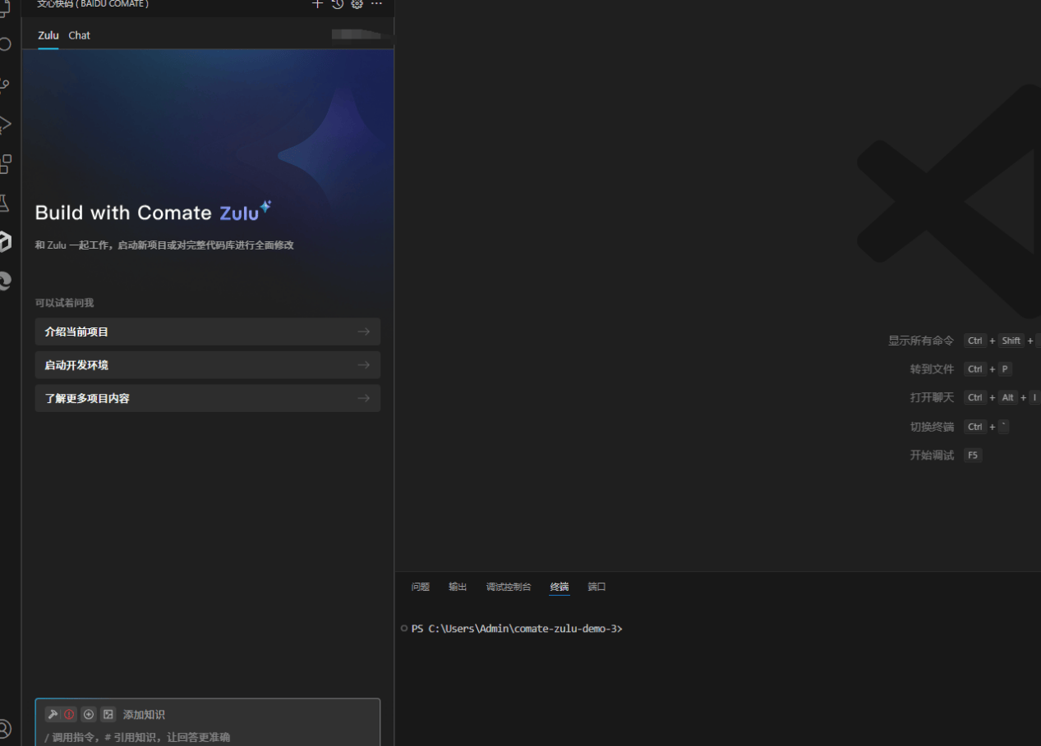Open the 调试控制台 panel tab
The image size is (1041, 746).
[509, 587]
